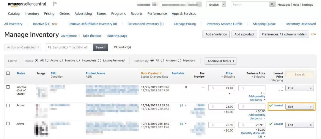
Task: Expand Quantity discounts (2) link
Action: pyautogui.click(x=253, y=135)
